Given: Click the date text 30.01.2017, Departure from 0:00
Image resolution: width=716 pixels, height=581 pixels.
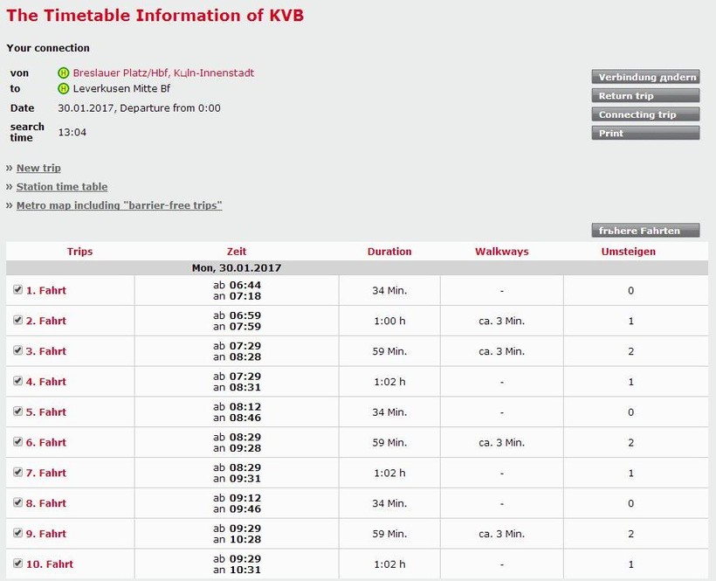Looking at the screenshot, I should tap(140, 108).
